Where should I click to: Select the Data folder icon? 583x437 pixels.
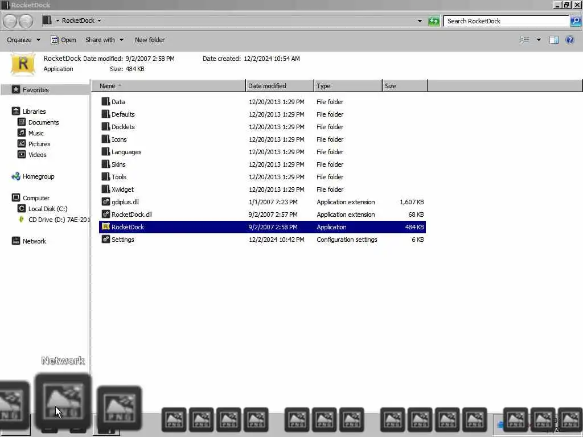[105, 101]
